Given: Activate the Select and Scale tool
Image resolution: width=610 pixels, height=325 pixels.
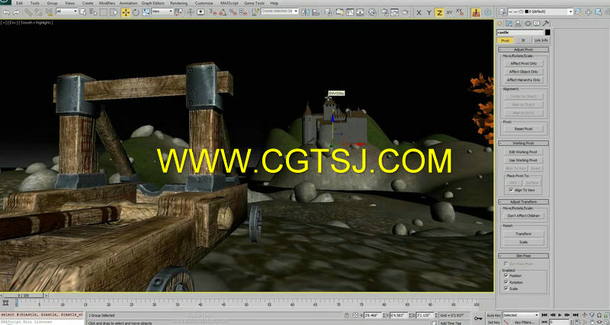Looking at the screenshot, I should (146, 12).
